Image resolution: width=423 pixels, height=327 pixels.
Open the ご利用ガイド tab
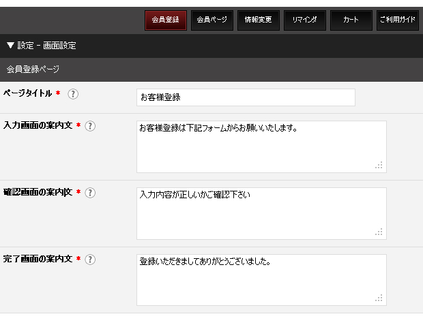click(398, 20)
